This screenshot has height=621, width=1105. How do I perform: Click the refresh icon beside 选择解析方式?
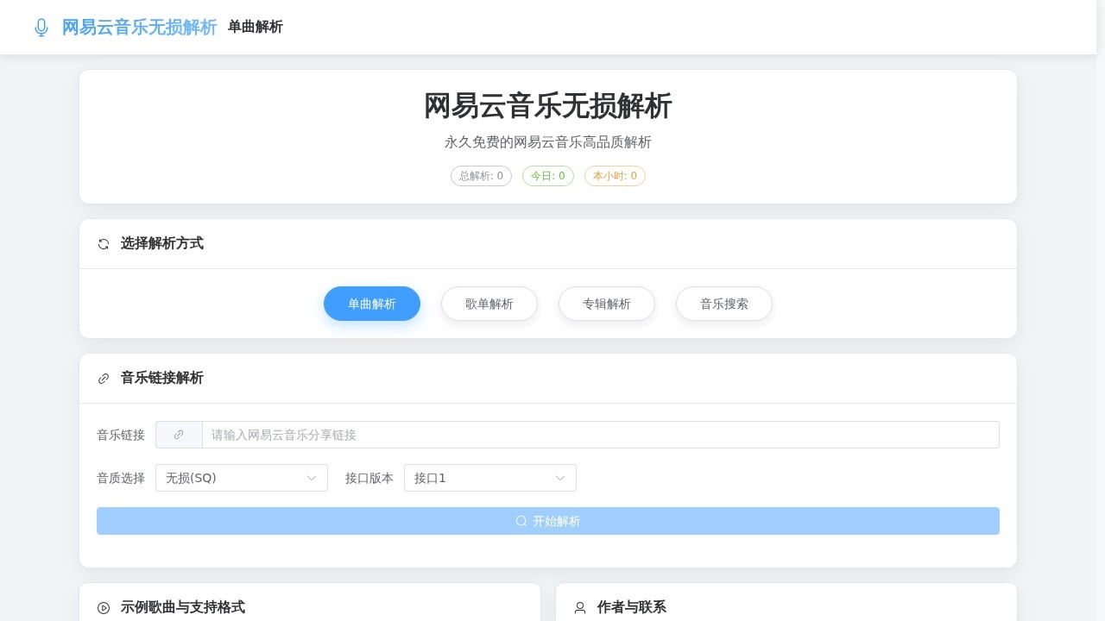pyautogui.click(x=104, y=244)
